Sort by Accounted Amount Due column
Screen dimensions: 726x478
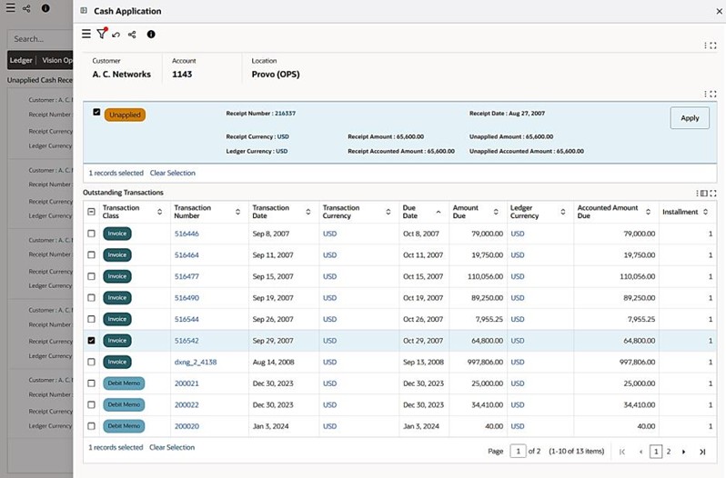coord(648,212)
